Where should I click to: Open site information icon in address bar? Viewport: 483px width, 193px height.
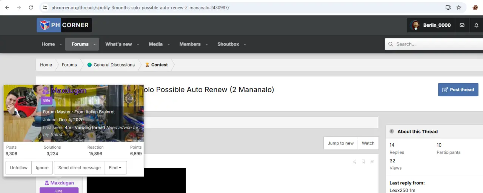(x=45, y=8)
